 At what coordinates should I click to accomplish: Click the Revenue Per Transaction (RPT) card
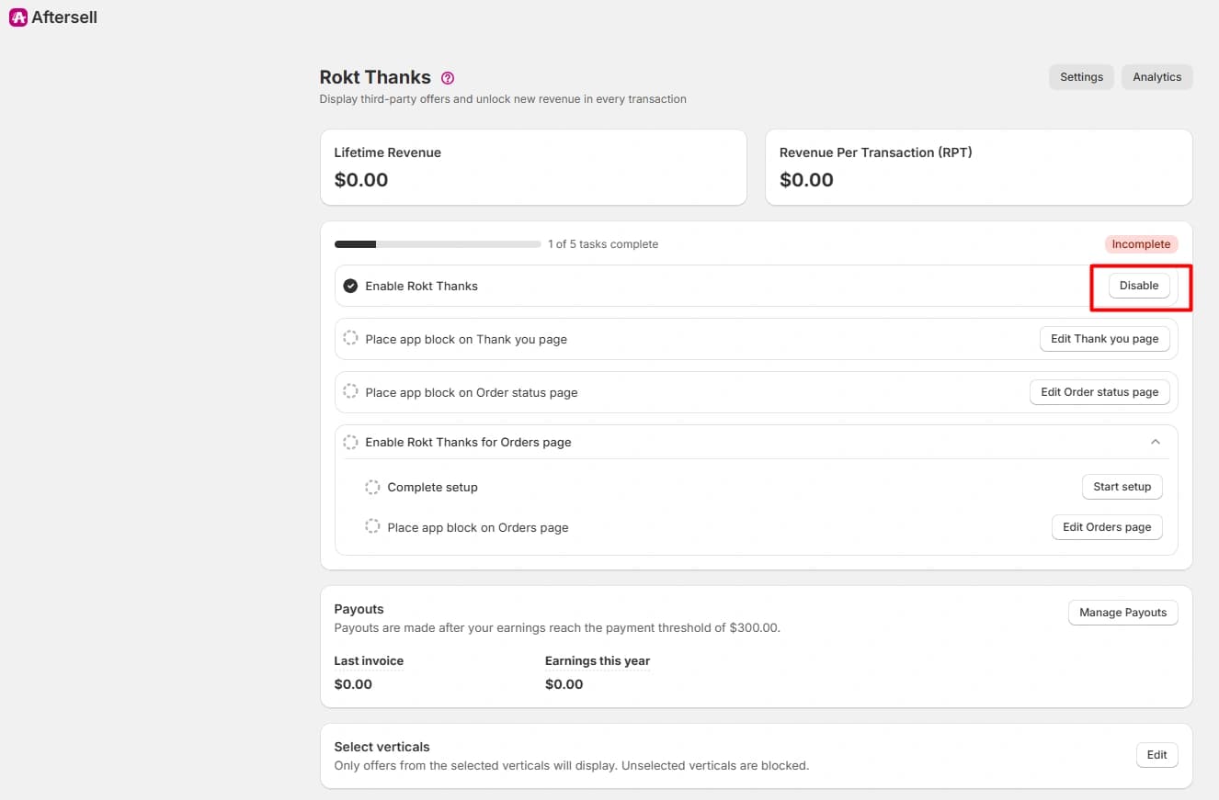(x=978, y=167)
